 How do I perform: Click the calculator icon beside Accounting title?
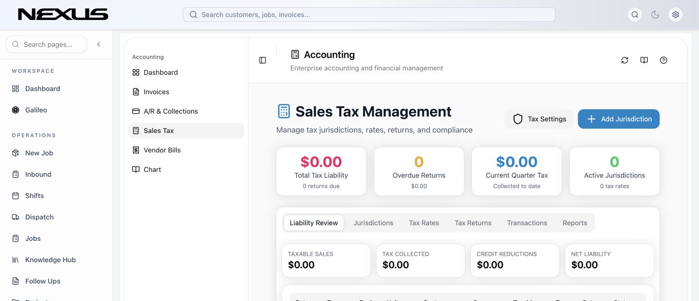(x=295, y=54)
